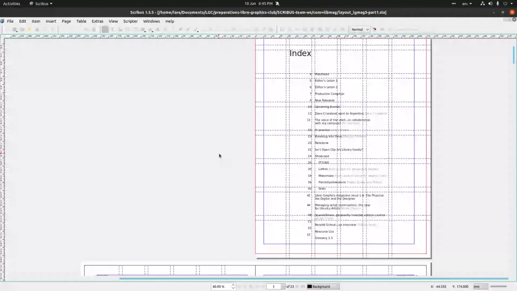Click the zoom level stepper arrows

233,287
